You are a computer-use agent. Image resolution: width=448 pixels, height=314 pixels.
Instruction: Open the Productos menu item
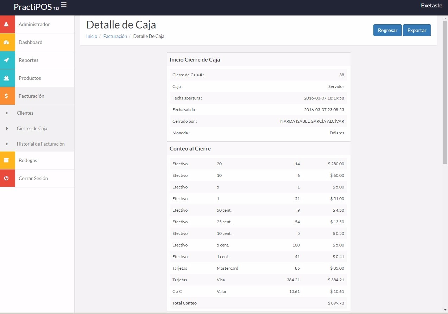[x=30, y=78]
